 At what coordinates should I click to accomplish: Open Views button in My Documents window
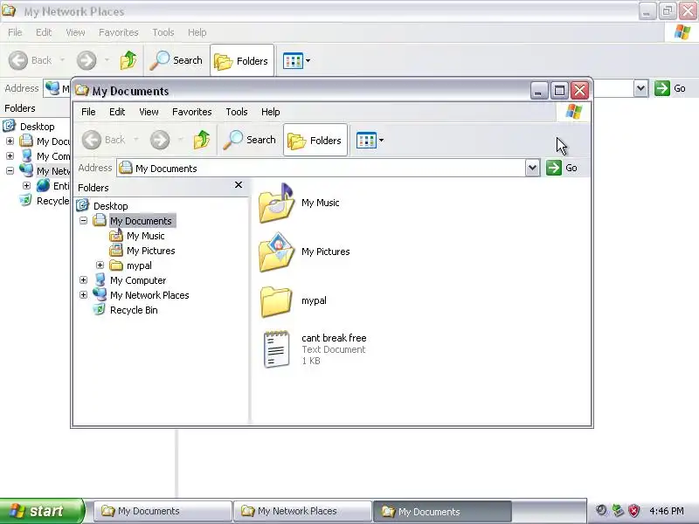tap(366, 140)
